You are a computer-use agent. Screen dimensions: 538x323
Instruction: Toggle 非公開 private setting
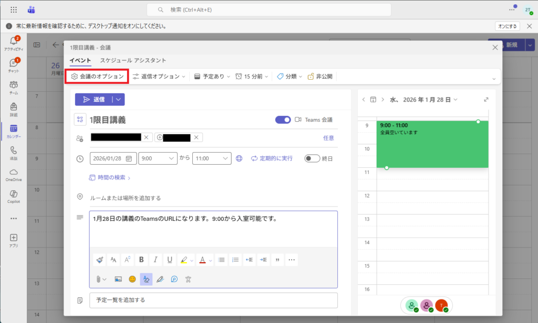320,77
